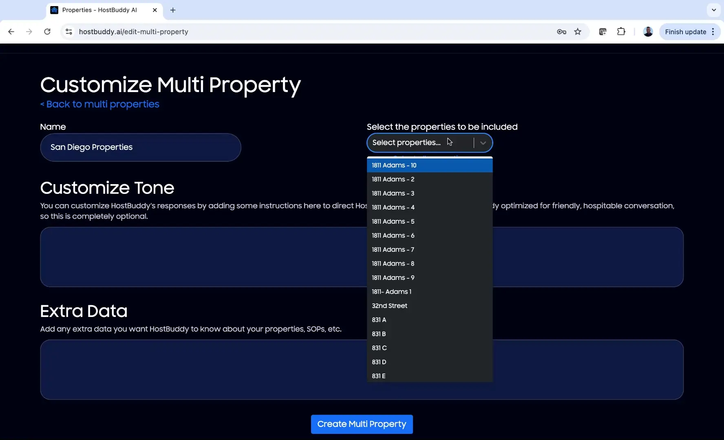
Task: Edit the Name field San Diego Properties
Action: click(x=141, y=147)
